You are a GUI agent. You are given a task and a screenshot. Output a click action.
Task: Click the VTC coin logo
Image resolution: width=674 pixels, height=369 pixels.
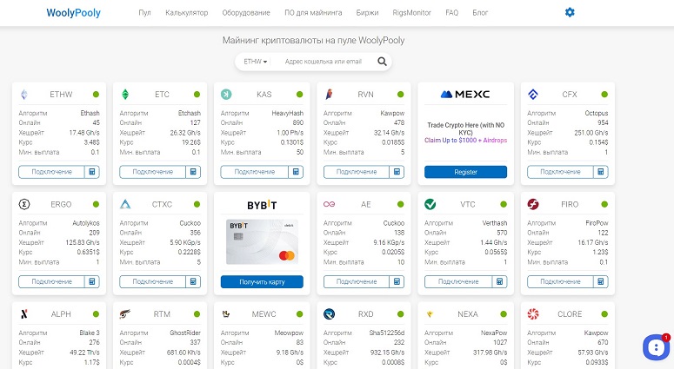430,204
